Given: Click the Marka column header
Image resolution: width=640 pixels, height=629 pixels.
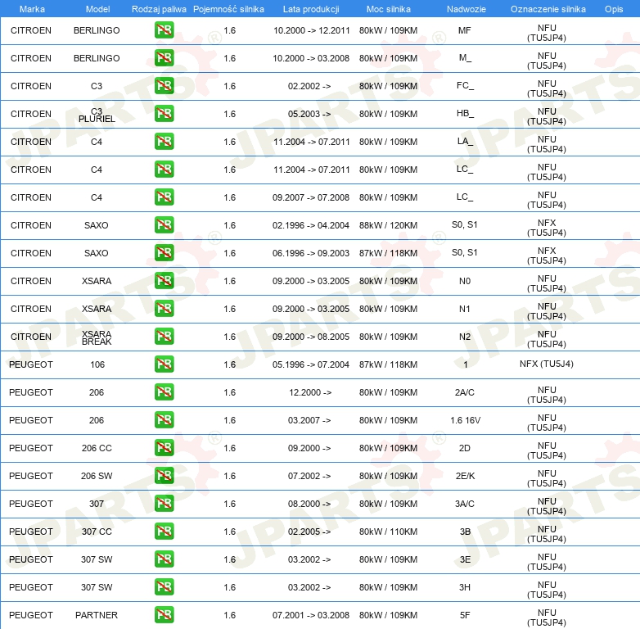Looking at the screenshot, I should point(32,9).
